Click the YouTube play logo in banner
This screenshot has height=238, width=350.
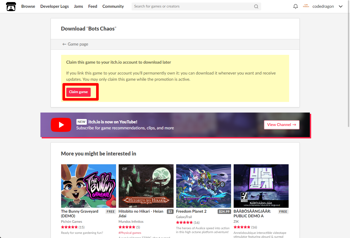[61, 125]
